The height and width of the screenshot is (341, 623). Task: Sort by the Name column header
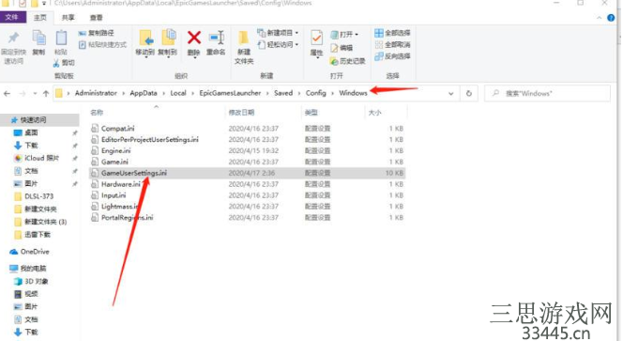click(x=97, y=113)
